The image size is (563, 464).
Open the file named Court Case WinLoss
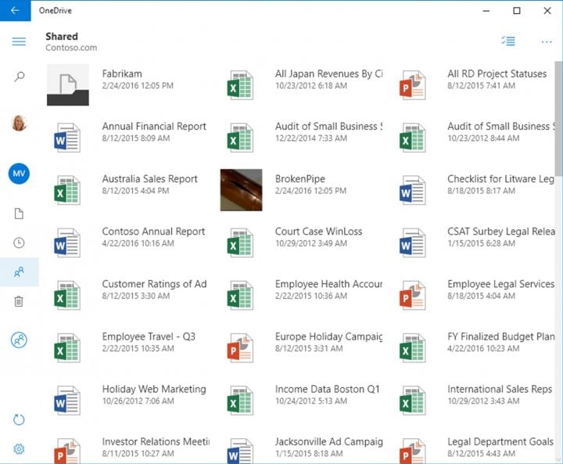318,232
